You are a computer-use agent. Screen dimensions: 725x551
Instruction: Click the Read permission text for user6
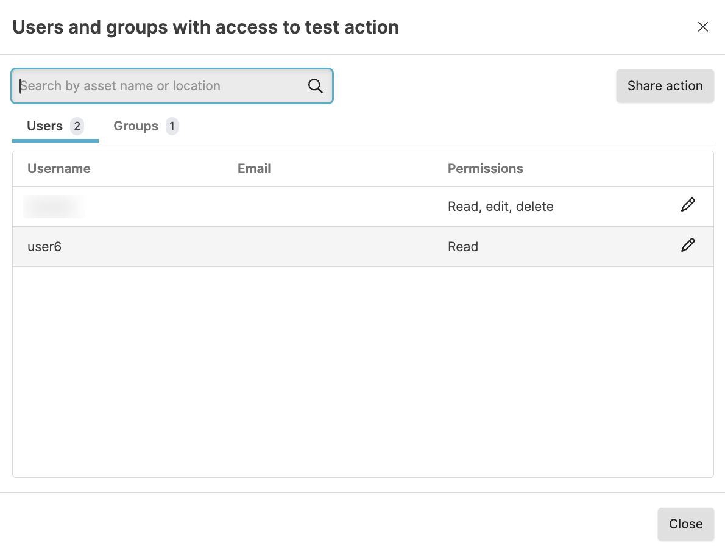coord(463,247)
